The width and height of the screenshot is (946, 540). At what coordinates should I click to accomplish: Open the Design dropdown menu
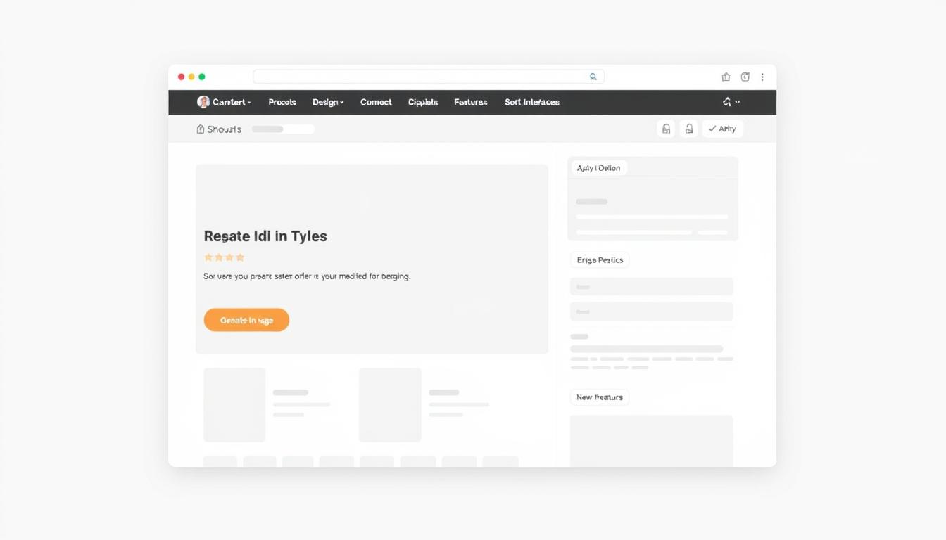[328, 103]
